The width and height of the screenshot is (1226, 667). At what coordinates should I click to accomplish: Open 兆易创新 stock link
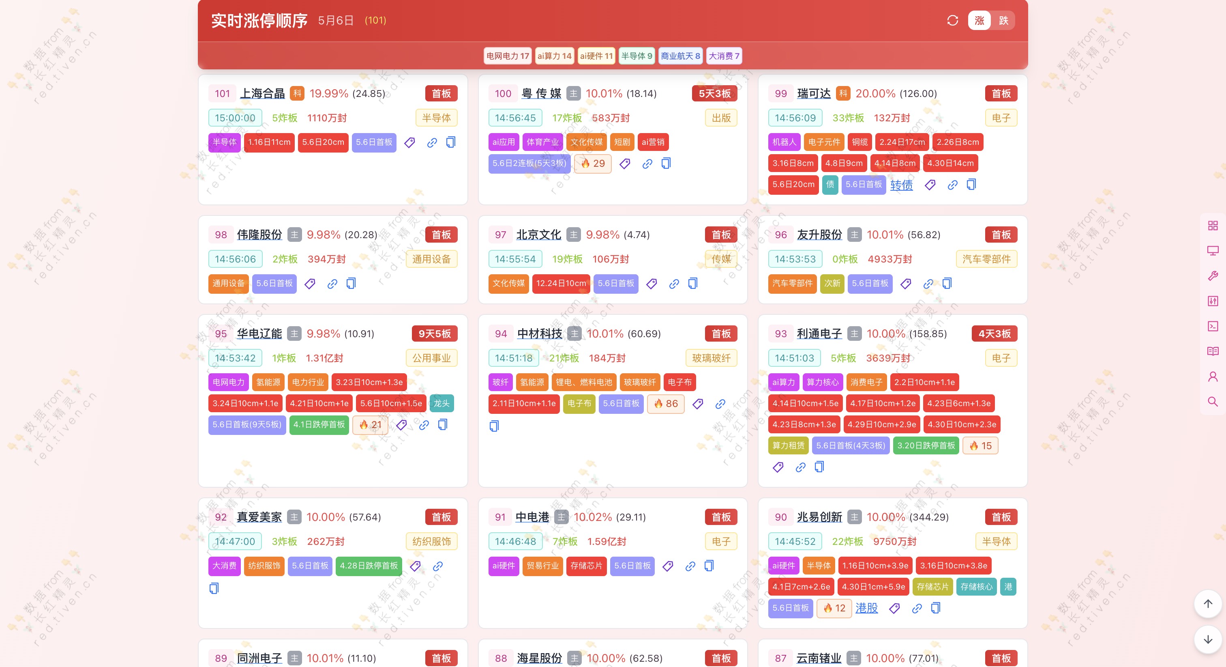819,517
